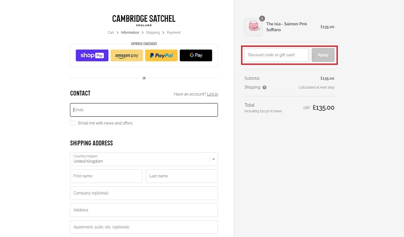404x237 pixels.
Task: Click the Express Checkout heading
Action: (x=144, y=44)
